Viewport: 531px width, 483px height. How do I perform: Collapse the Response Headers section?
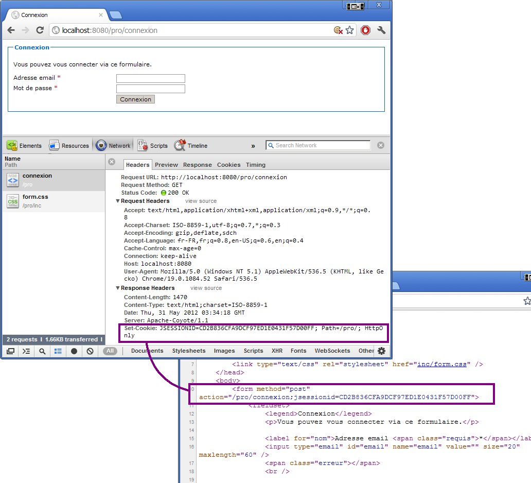tap(118, 288)
